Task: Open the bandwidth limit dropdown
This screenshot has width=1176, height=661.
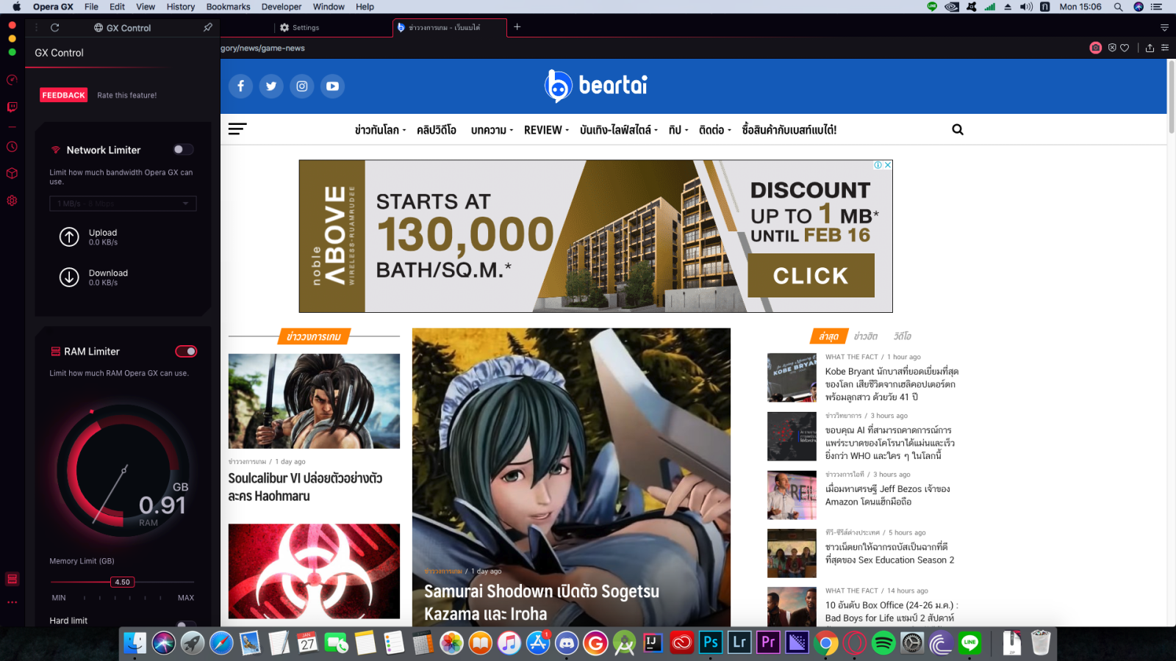Action: [123, 203]
